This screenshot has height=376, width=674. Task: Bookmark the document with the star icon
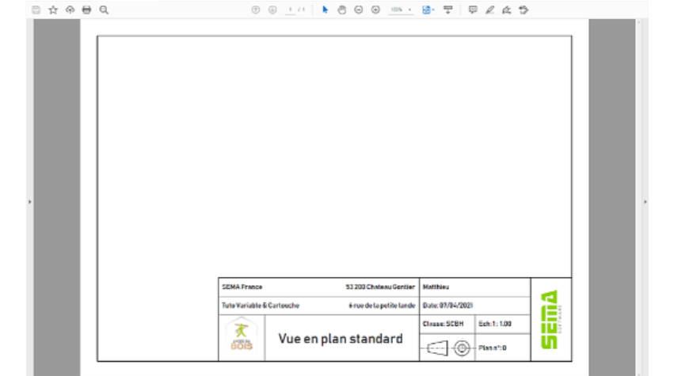(x=53, y=9)
